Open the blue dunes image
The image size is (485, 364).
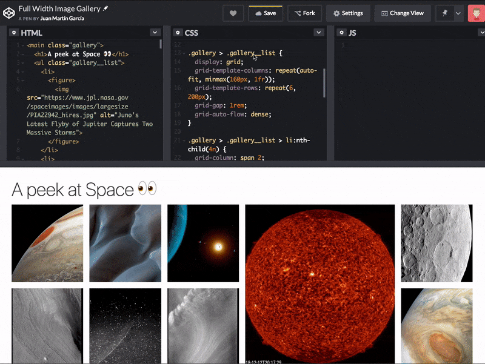pos(125,243)
